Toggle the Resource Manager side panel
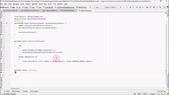The height and width of the screenshot is (95, 169). point(1,28)
